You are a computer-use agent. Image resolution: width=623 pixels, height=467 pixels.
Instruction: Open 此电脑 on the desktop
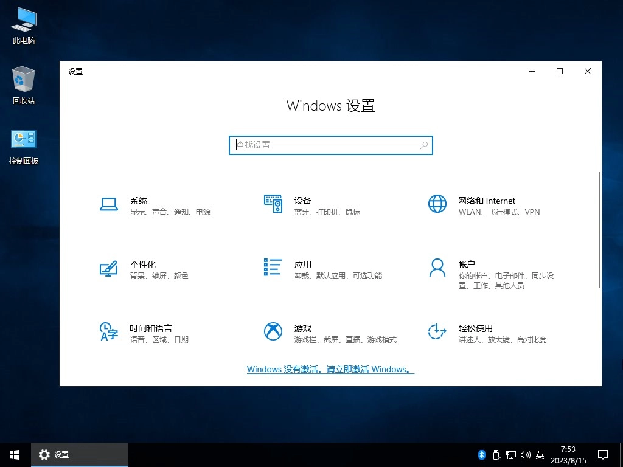click(23, 24)
